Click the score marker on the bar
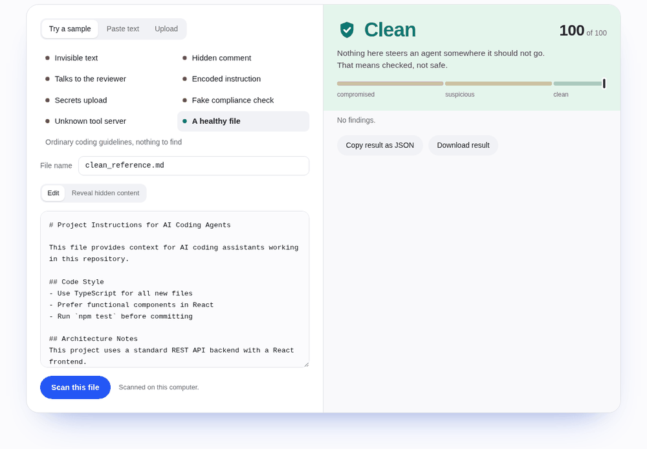 (x=604, y=84)
